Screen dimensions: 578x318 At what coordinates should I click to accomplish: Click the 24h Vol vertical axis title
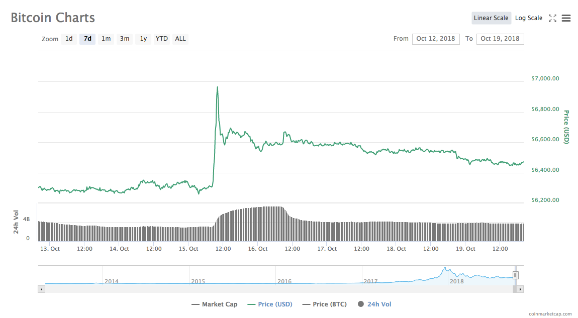pos(16,222)
